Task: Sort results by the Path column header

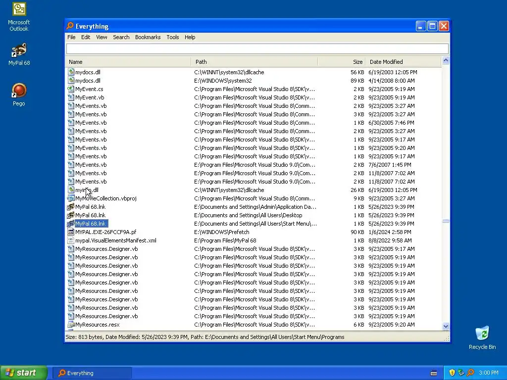Action: pos(254,62)
